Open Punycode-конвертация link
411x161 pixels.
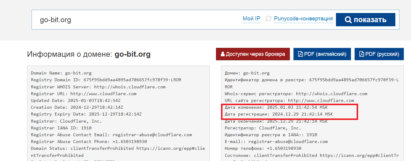pyautogui.click(x=303, y=19)
